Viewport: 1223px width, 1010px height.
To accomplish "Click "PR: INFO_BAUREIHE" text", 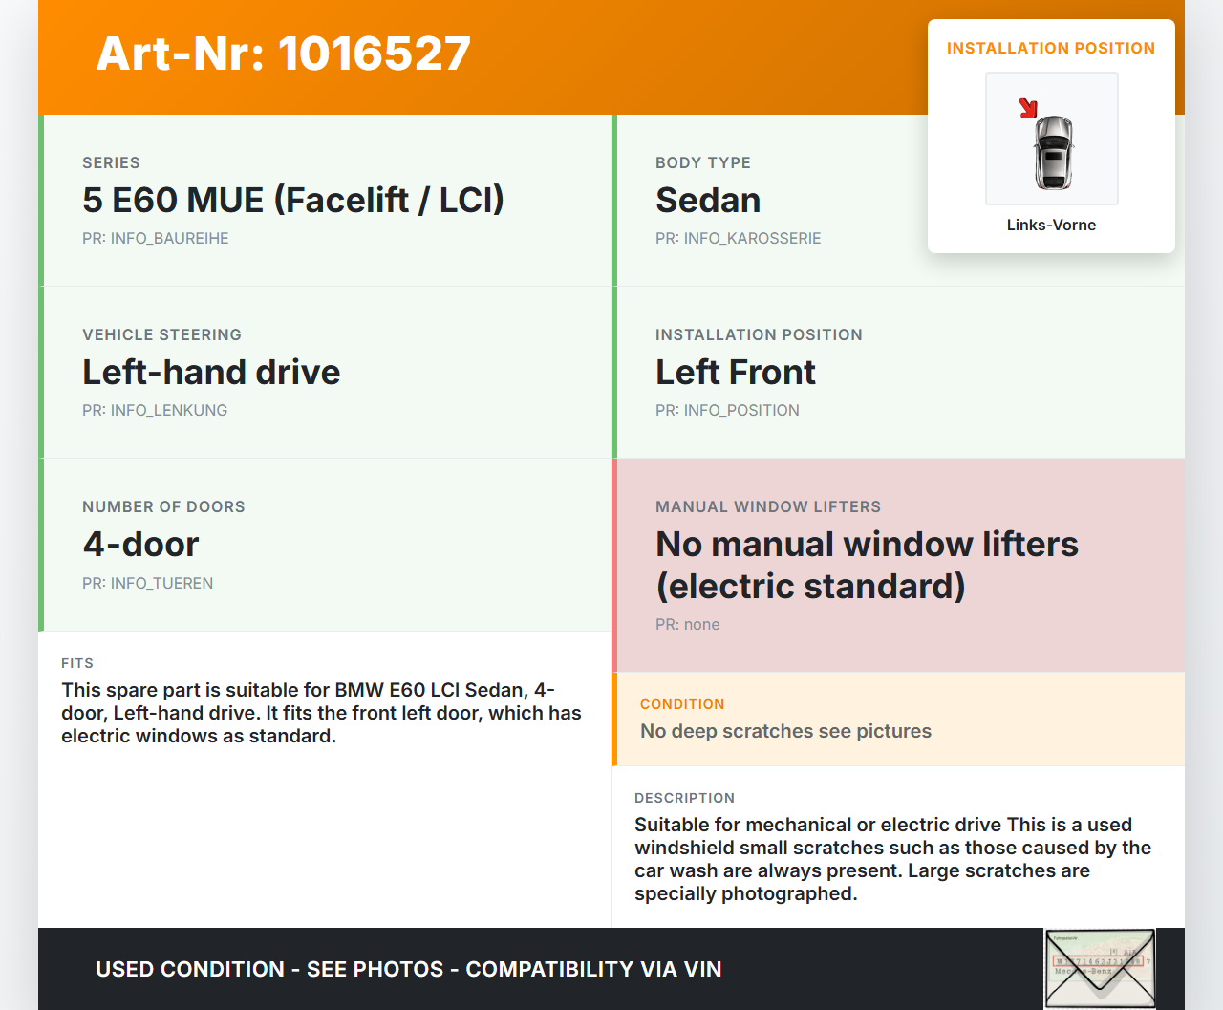I will point(156,238).
